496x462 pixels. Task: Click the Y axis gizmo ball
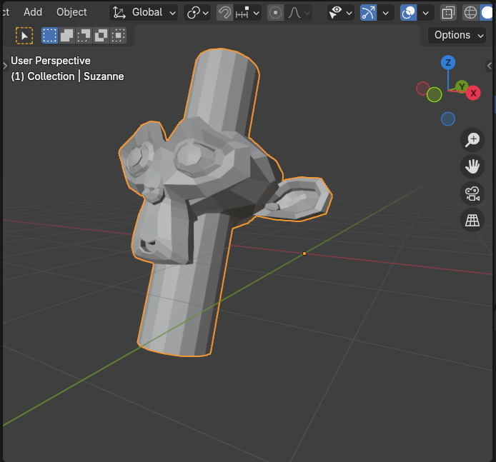tap(462, 86)
